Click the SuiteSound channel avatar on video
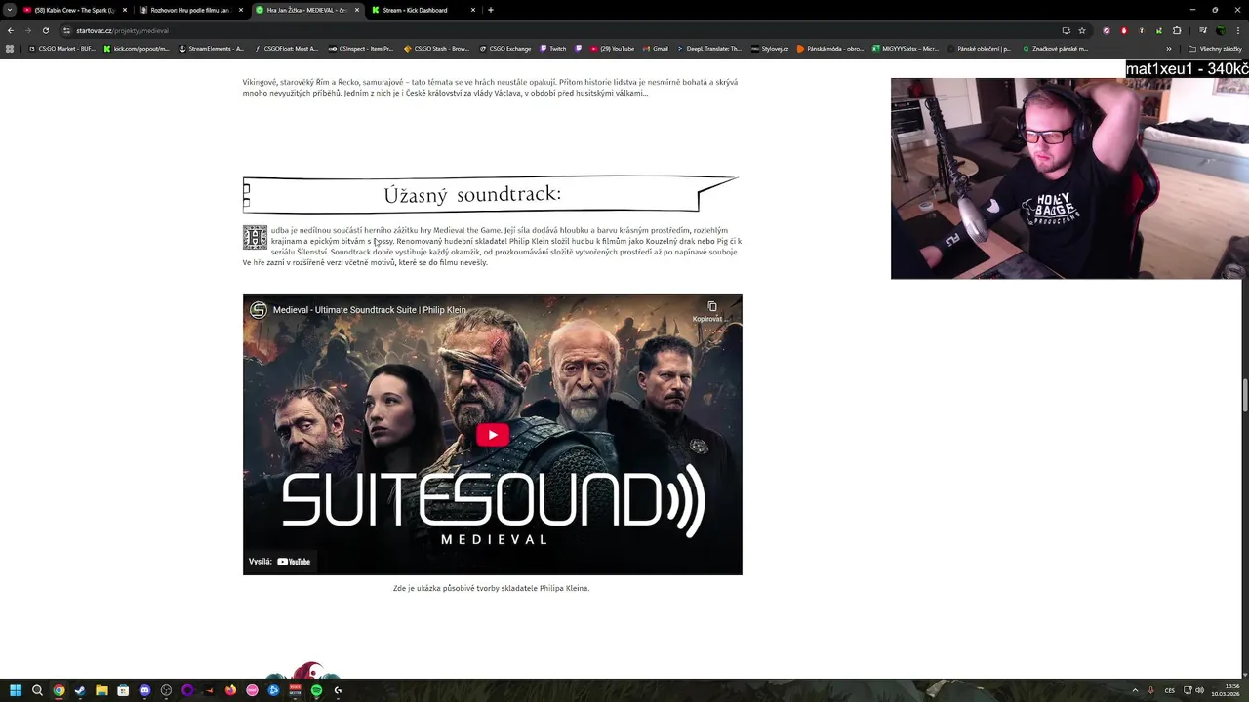Image resolution: width=1249 pixels, height=702 pixels. pos(258,310)
